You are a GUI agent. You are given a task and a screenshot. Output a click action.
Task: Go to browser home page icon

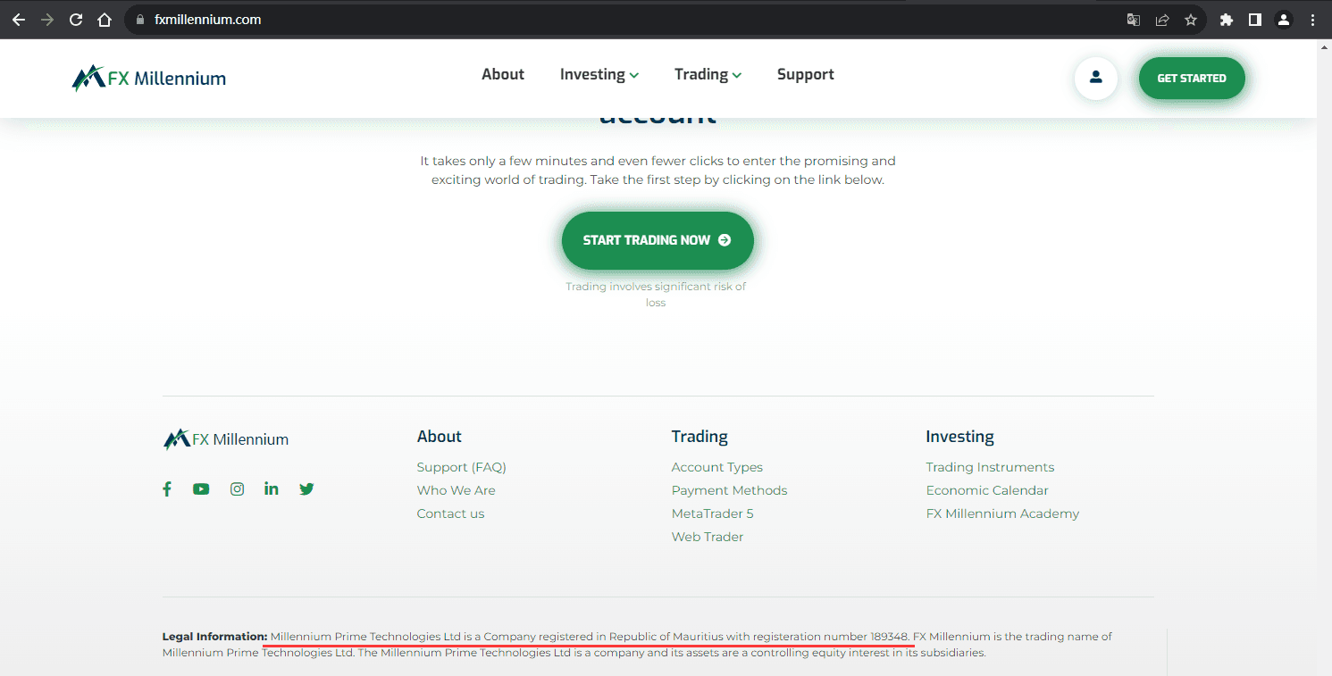tap(105, 20)
